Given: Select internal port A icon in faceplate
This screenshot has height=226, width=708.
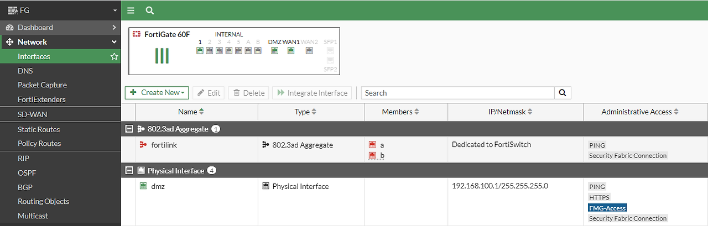Looking at the screenshot, I should (248, 50).
